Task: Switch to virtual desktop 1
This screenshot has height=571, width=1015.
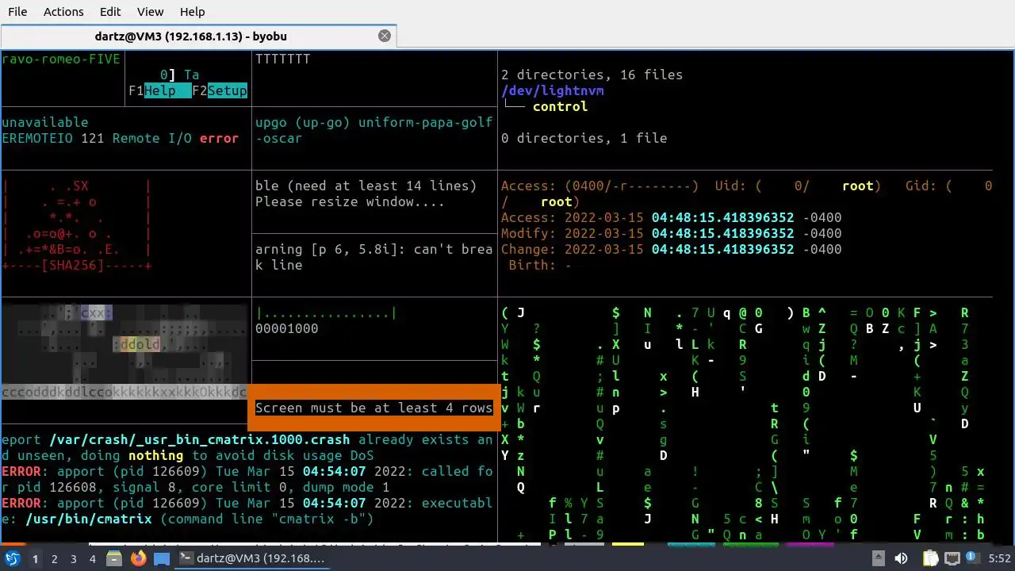Action: tap(35, 558)
